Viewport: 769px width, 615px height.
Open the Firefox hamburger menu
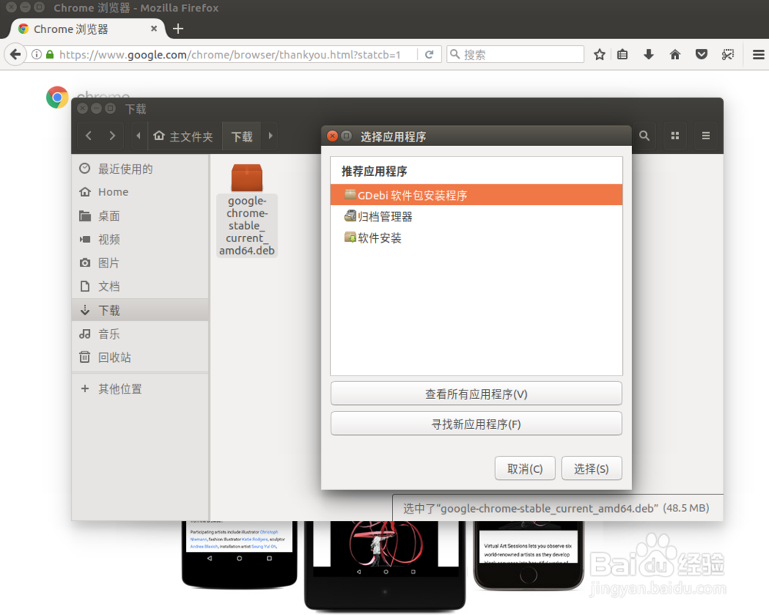[x=758, y=54]
